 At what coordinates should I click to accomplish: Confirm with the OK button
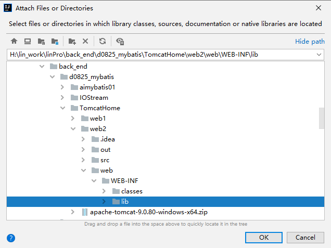264,238
